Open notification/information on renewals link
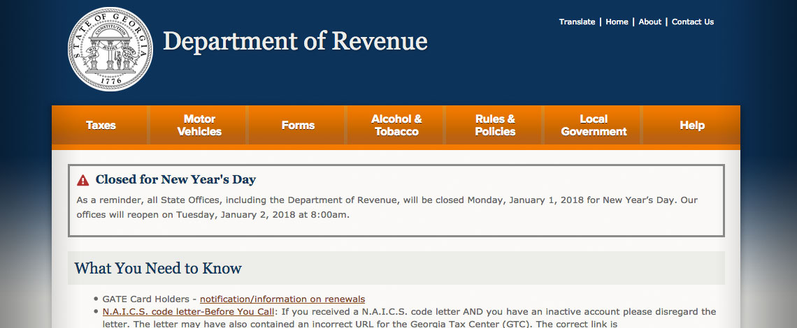This screenshot has height=328, width=797. coord(282,299)
